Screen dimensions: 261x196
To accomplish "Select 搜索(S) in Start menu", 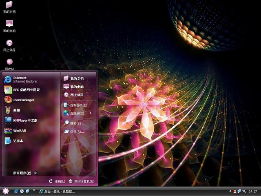I will (x=75, y=123).
